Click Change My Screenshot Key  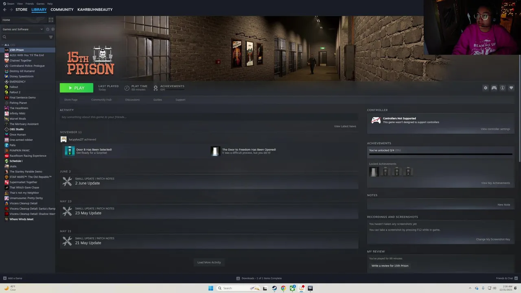493,239
